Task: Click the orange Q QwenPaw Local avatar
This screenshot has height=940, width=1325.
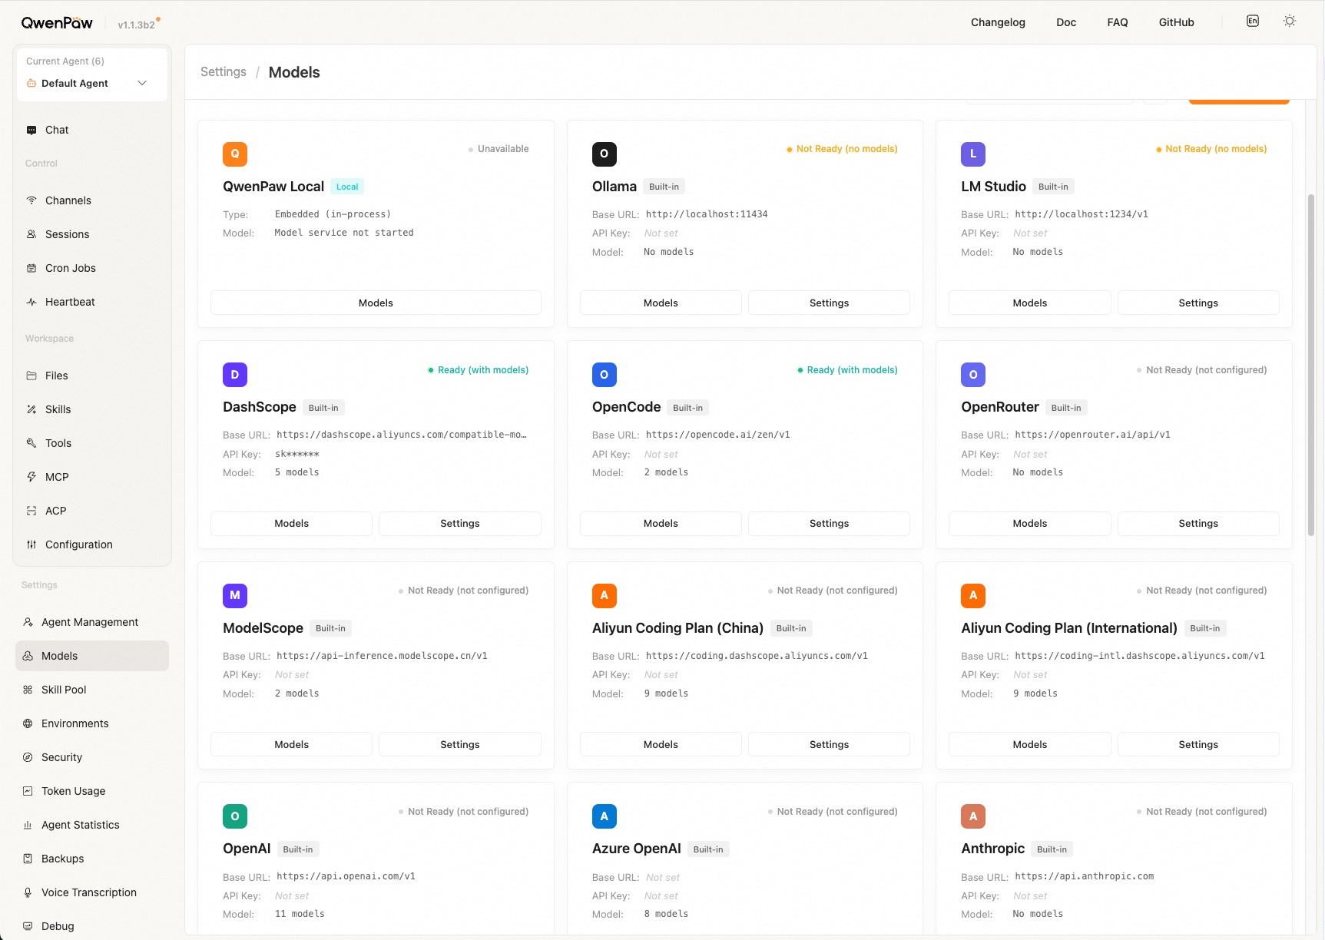Action: click(235, 154)
